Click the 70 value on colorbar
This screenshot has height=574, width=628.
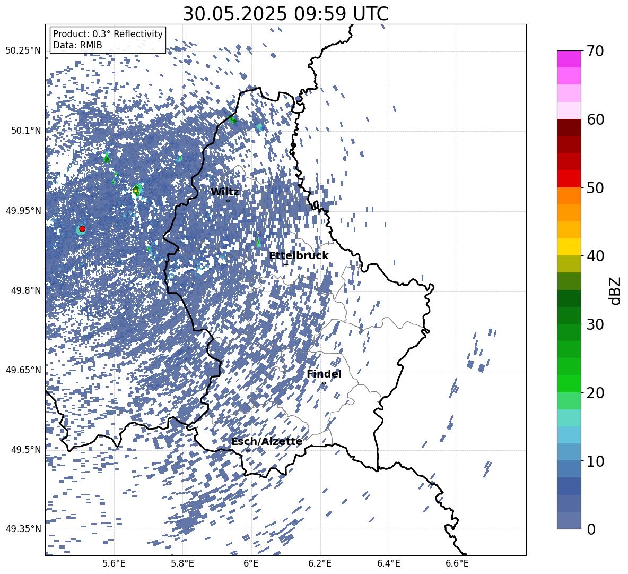coord(595,51)
